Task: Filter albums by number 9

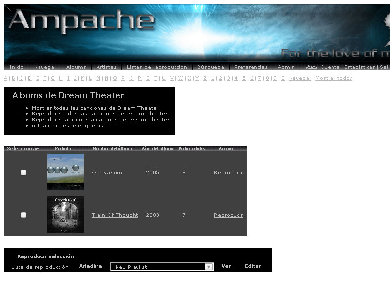Action: pos(275,78)
